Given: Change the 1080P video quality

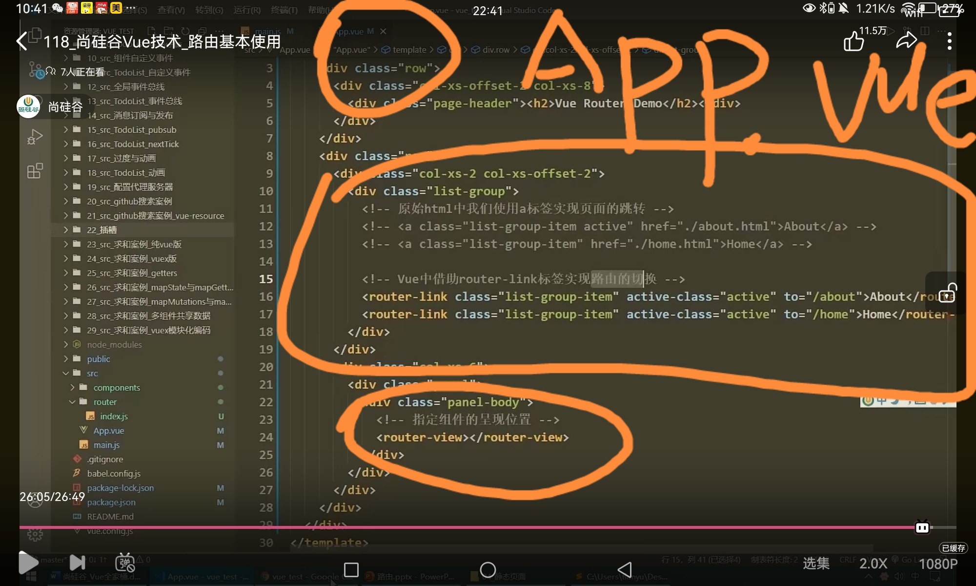Looking at the screenshot, I should (x=938, y=564).
